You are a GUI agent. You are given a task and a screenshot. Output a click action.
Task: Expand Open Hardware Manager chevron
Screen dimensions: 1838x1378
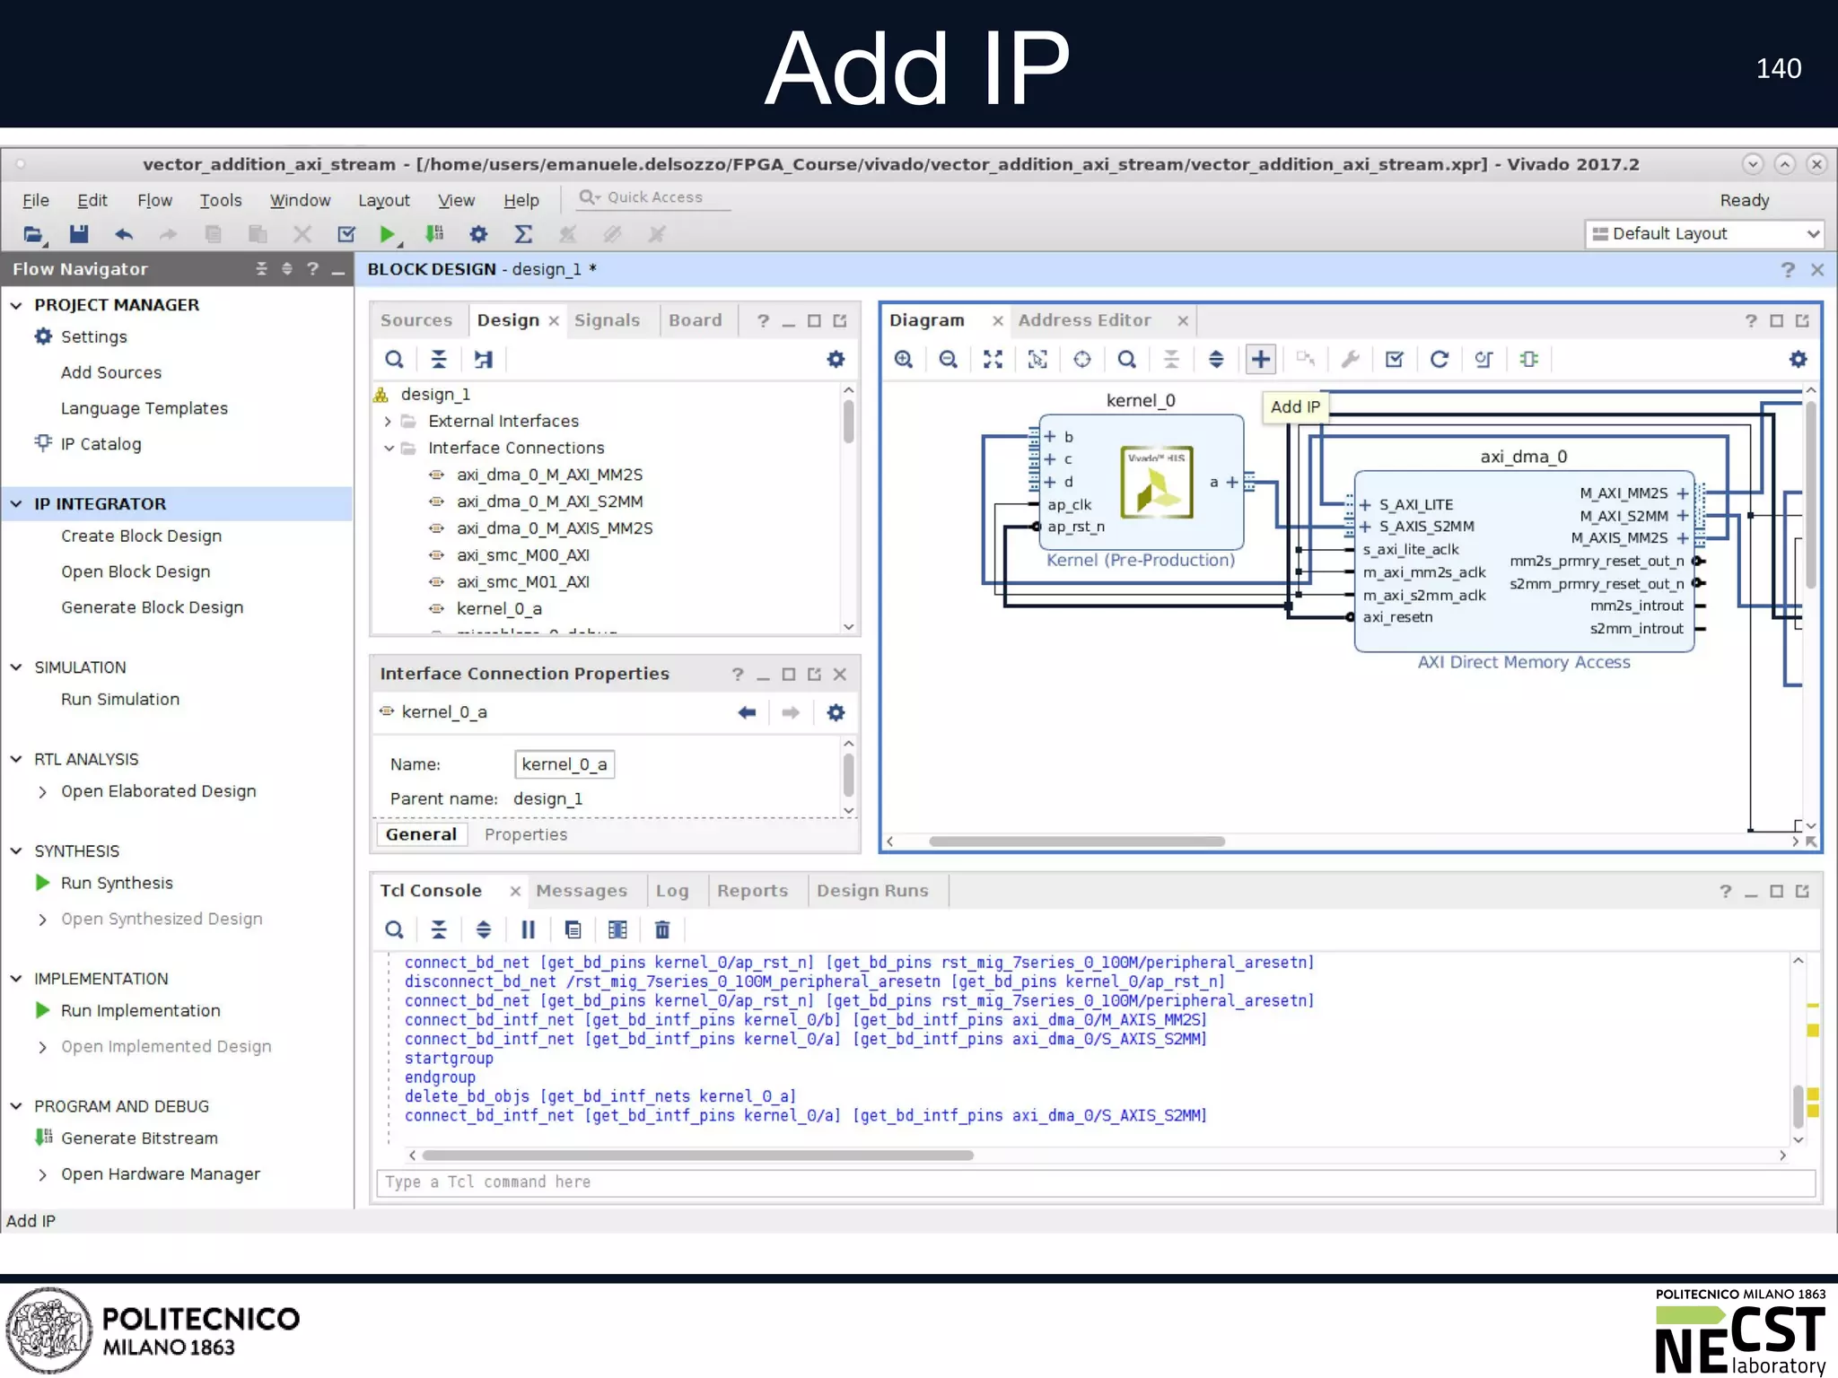[x=42, y=1174]
